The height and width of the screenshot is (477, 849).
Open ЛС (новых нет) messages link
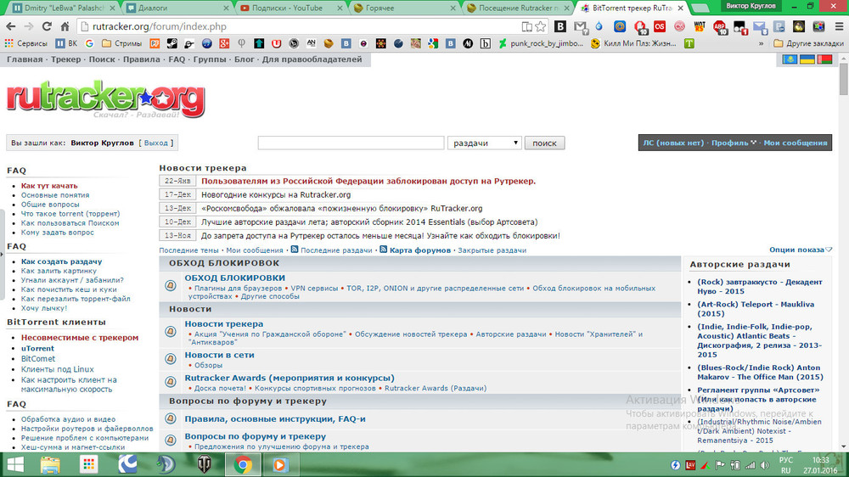coord(673,143)
